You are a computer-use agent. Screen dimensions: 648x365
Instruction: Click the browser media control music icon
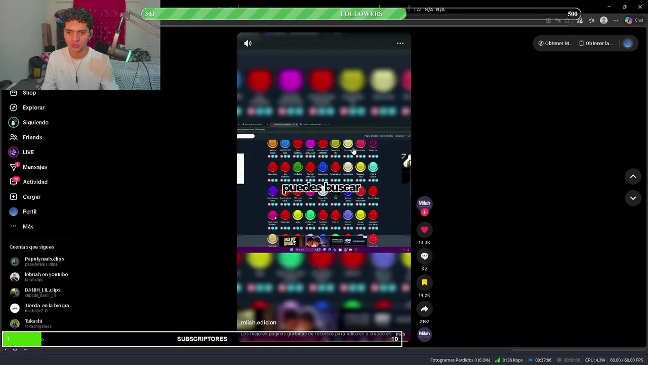point(579,20)
